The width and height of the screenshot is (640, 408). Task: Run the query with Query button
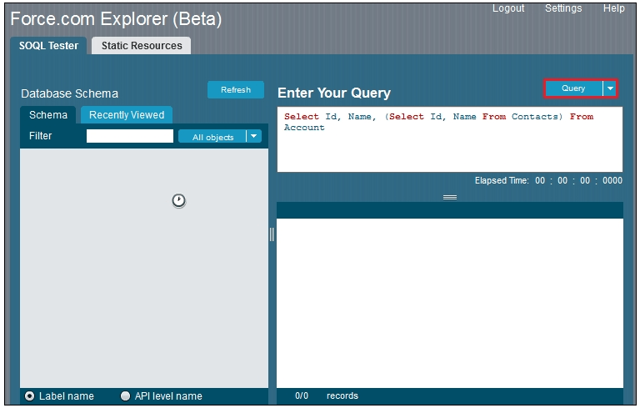click(x=573, y=88)
